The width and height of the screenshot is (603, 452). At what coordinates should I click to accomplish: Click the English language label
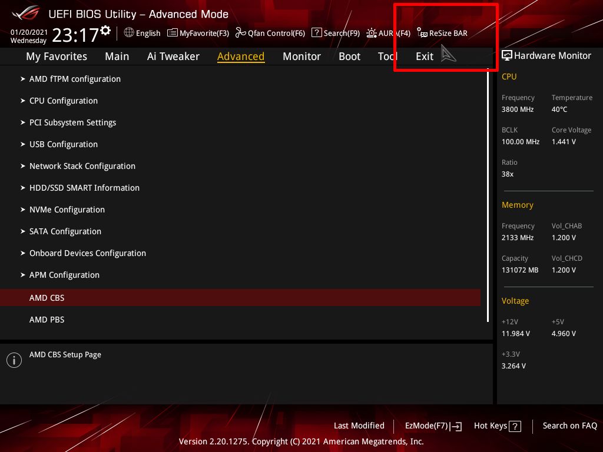pyautogui.click(x=148, y=33)
